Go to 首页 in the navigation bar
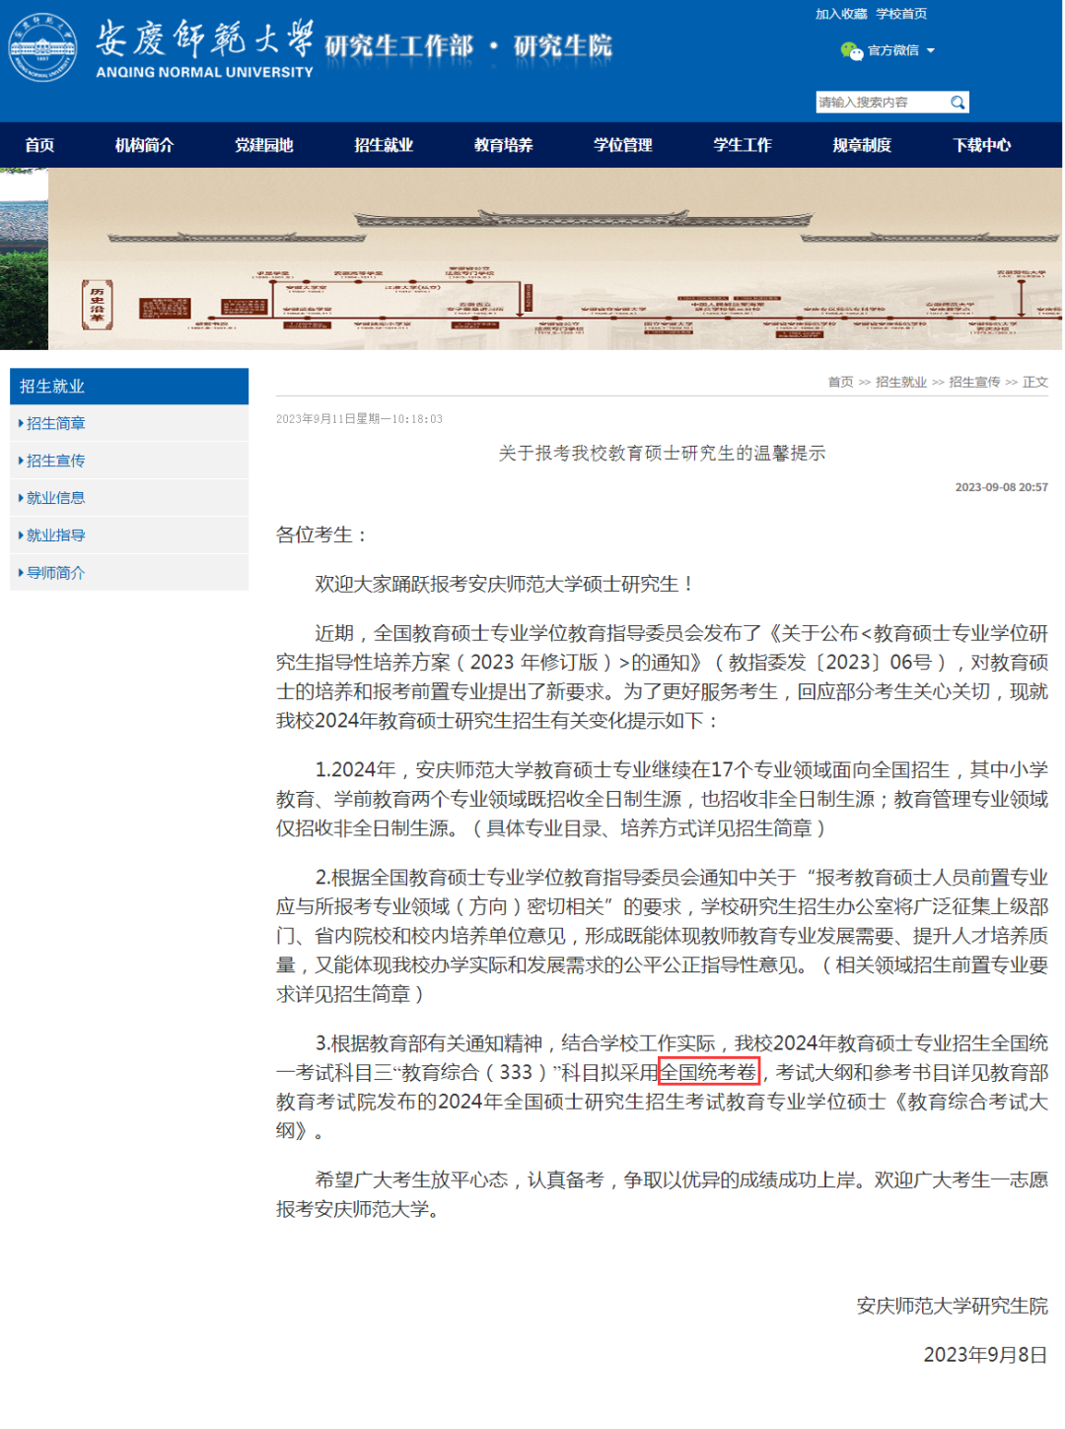This screenshot has width=1065, height=1429. (x=39, y=145)
